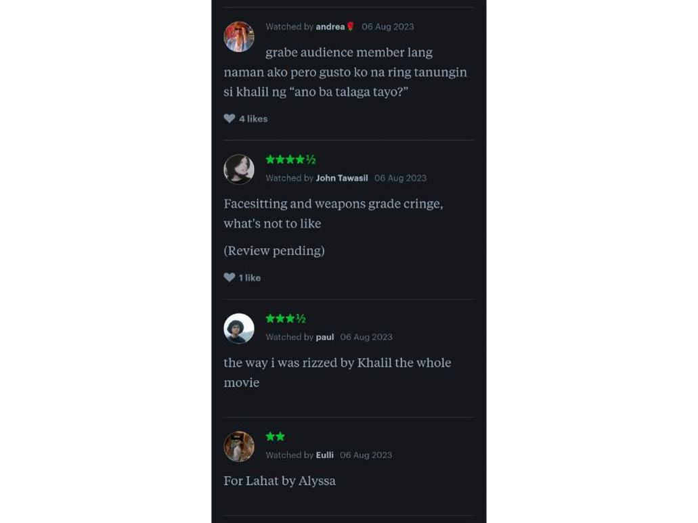Click heart icon on John Tawasil's review
The height and width of the screenshot is (523, 698).
pyautogui.click(x=230, y=277)
